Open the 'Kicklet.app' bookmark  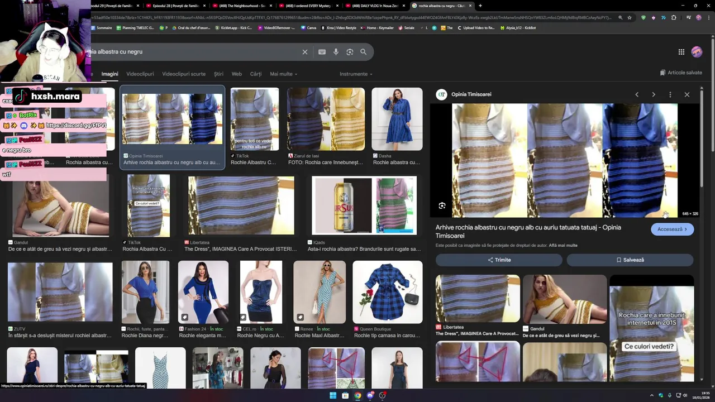tap(233, 27)
